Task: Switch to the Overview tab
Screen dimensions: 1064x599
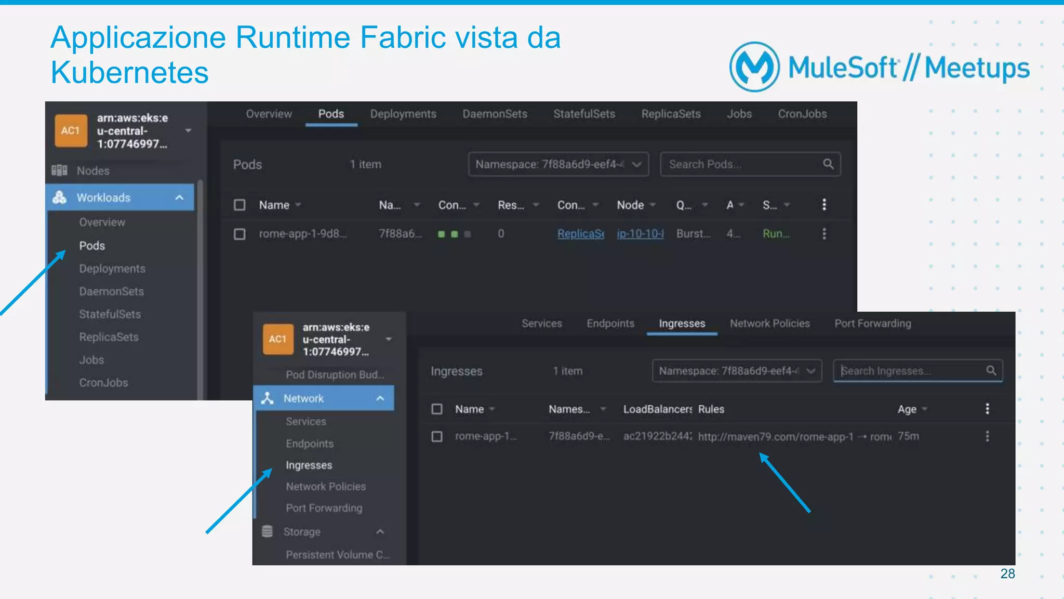Action: (269, 114)
